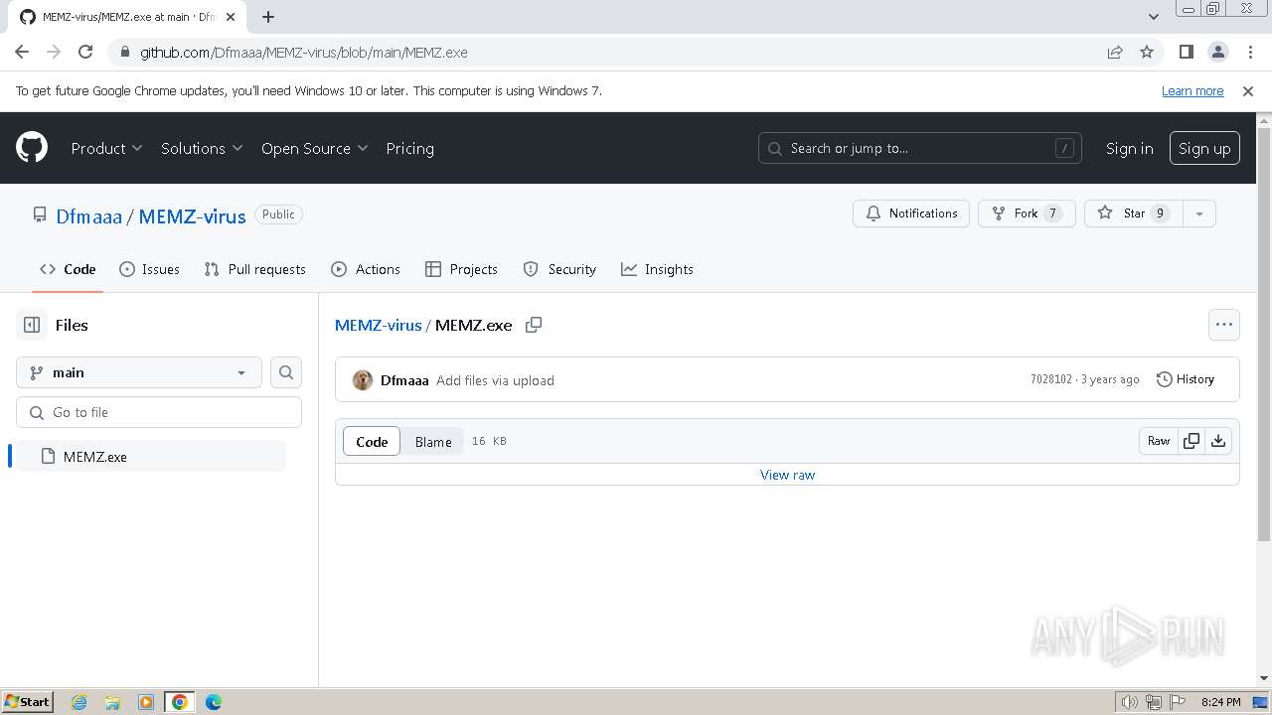
Task: Go back with the browser back arrow
Action: (22, 52)
